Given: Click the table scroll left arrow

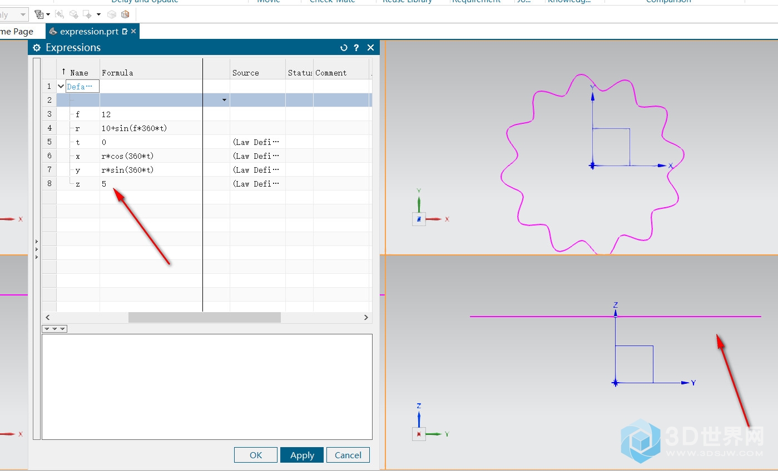Looking at the screenshot, I should (48, 317).
